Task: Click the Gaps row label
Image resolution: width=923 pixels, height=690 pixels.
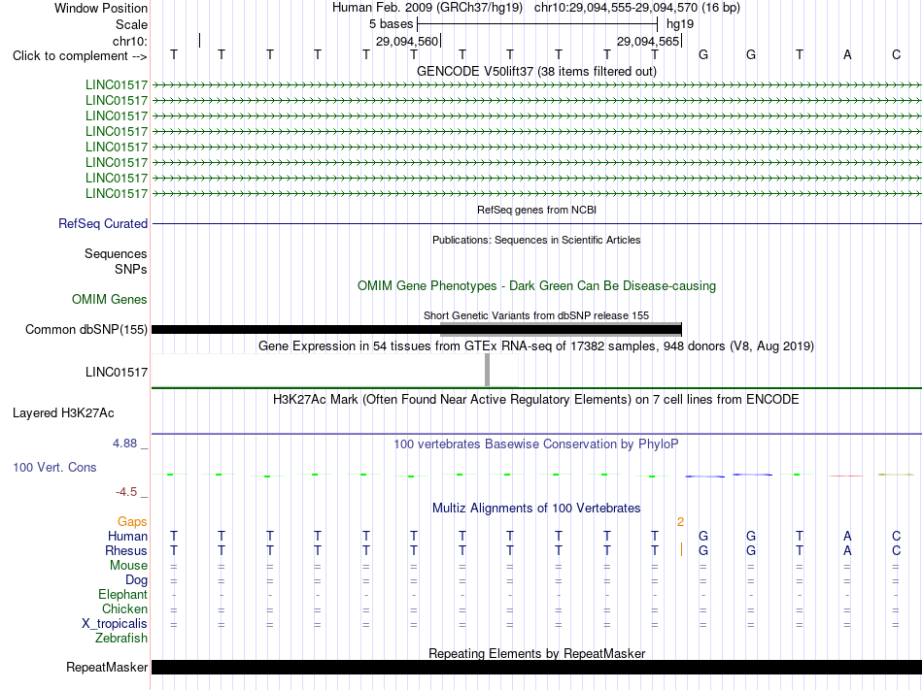Action: tap(132, 521)
